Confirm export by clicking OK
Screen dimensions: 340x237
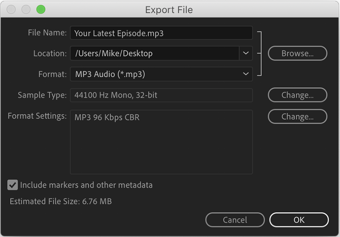pyautogui.click(x=299, y=220)
